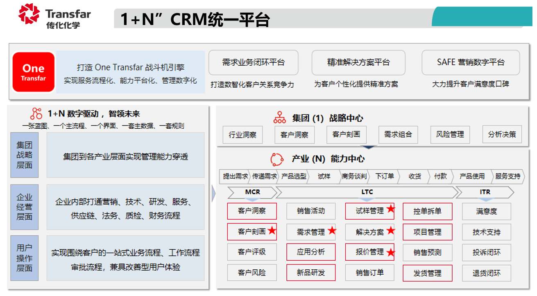Open the 客户风险 box
The width and height of the screenshot is (537, 296).
pyautogui.click(x=252, y=273)
